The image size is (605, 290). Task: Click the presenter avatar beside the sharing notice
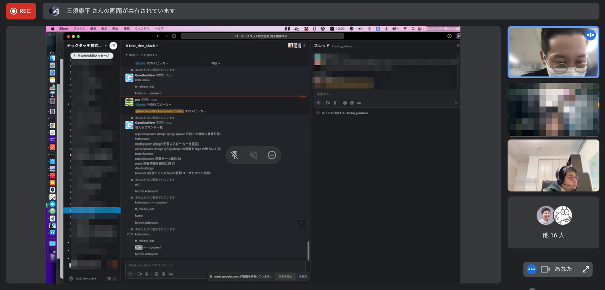coord(54,11)
